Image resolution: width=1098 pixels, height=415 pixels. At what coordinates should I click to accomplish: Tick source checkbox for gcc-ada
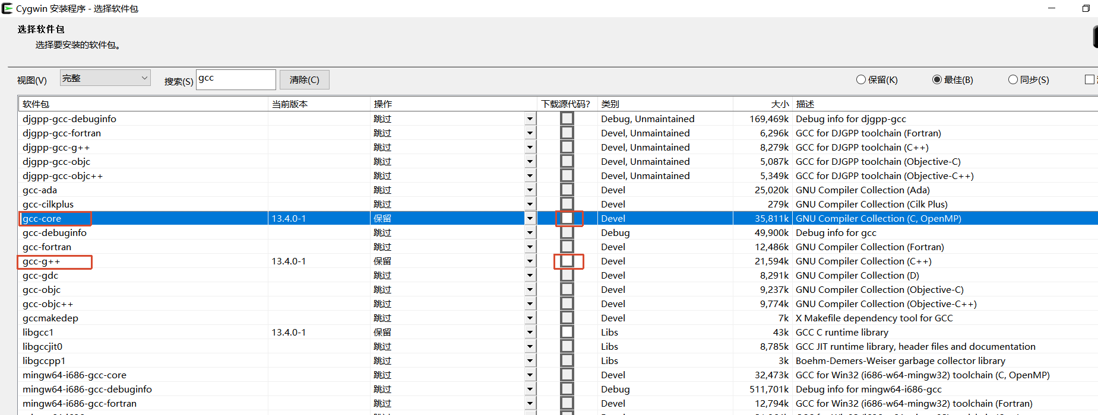567,190
